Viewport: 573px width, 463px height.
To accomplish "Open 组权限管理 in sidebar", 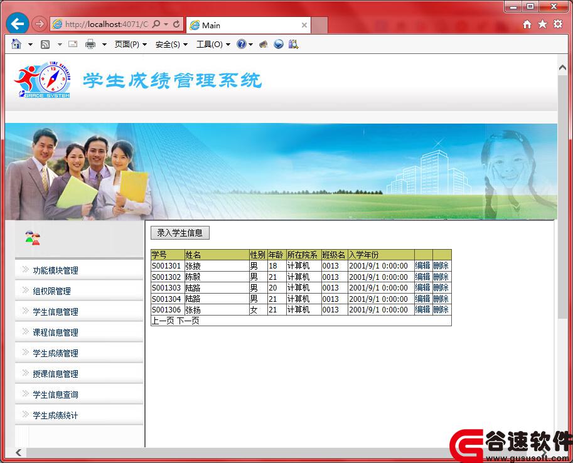I will pyautogui.click(x=52, y=291).
